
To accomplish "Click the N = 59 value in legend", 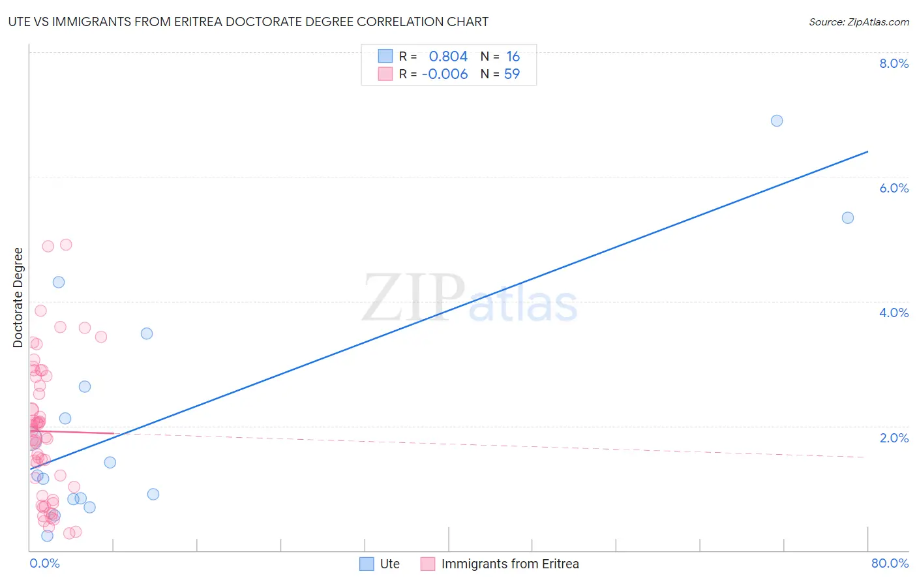I will [500, 74].
